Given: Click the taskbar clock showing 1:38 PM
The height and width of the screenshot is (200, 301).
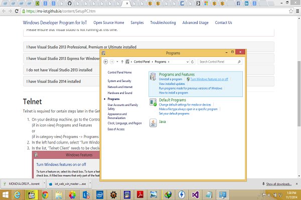Looking at the screenshot, I should 291,195.
